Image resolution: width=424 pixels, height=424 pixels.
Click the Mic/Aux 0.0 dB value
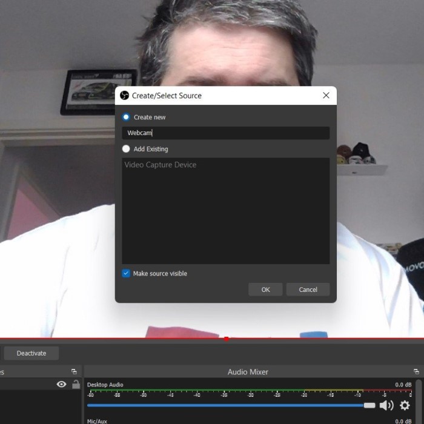point(403,421)
